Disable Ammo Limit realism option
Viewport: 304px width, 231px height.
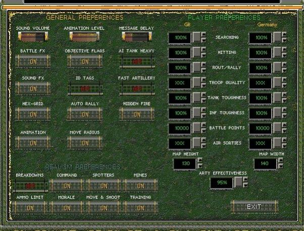click(x=30, y=207)
